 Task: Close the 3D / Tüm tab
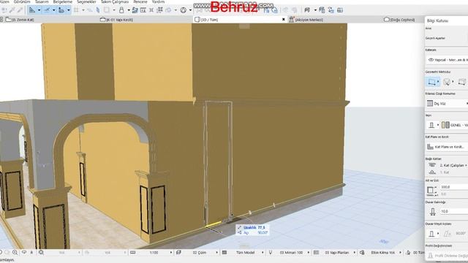[x=284, y=20]
